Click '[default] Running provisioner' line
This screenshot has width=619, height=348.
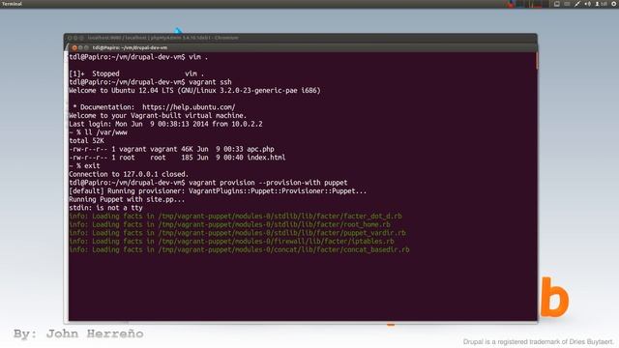coord(218,191)
